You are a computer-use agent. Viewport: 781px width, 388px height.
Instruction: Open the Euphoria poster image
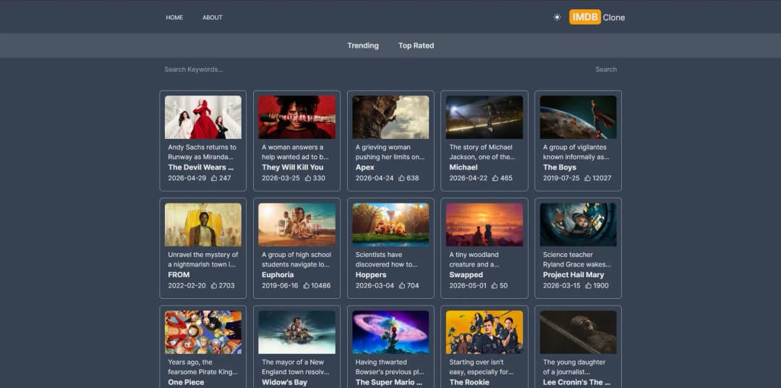click(x=297, y=224)
